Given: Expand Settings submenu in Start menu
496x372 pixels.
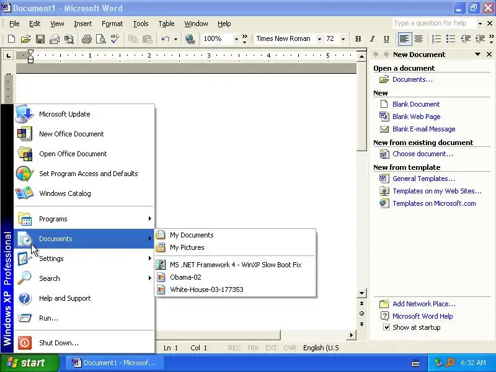Looking at the screenshot, I should [84, 259].
